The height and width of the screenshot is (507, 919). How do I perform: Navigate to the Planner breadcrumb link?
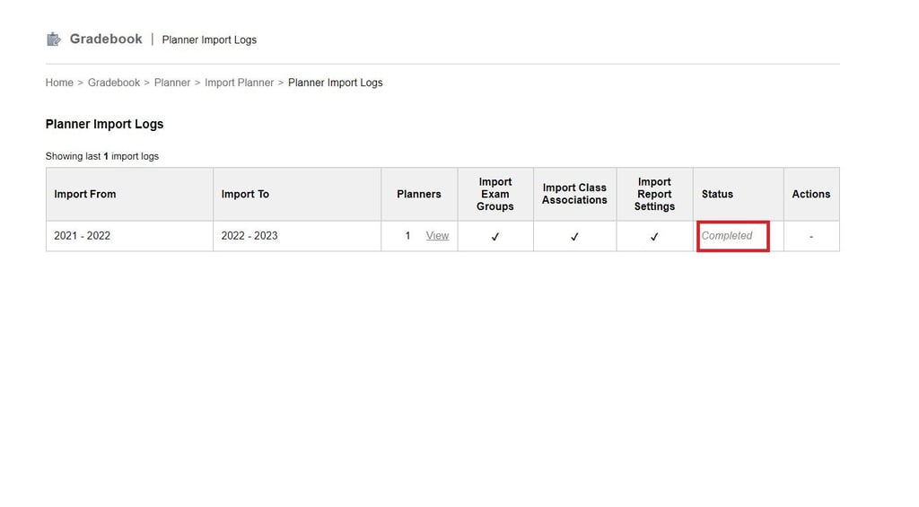coord(172,83)
